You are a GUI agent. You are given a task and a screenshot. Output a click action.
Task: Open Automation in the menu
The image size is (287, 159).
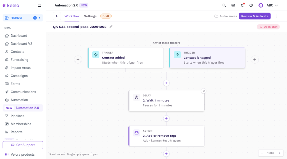[x=23, y=100]
